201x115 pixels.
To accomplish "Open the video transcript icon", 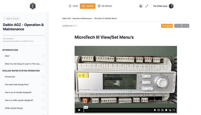I will 162,110.
